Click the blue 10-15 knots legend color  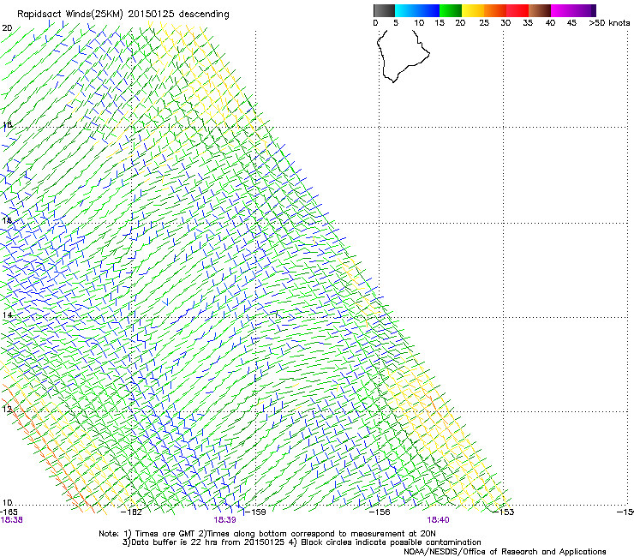[x=428, y=10]
